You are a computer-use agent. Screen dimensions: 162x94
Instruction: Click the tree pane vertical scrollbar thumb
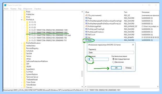82,74
